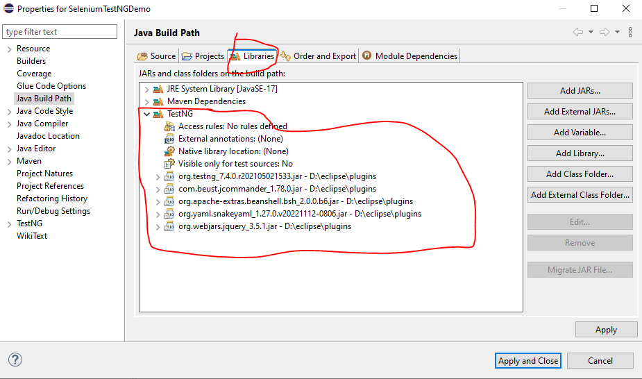This screenshot has width=642, height=379.
Task: Click the Native library location icon
Action: tap(169, 151)
